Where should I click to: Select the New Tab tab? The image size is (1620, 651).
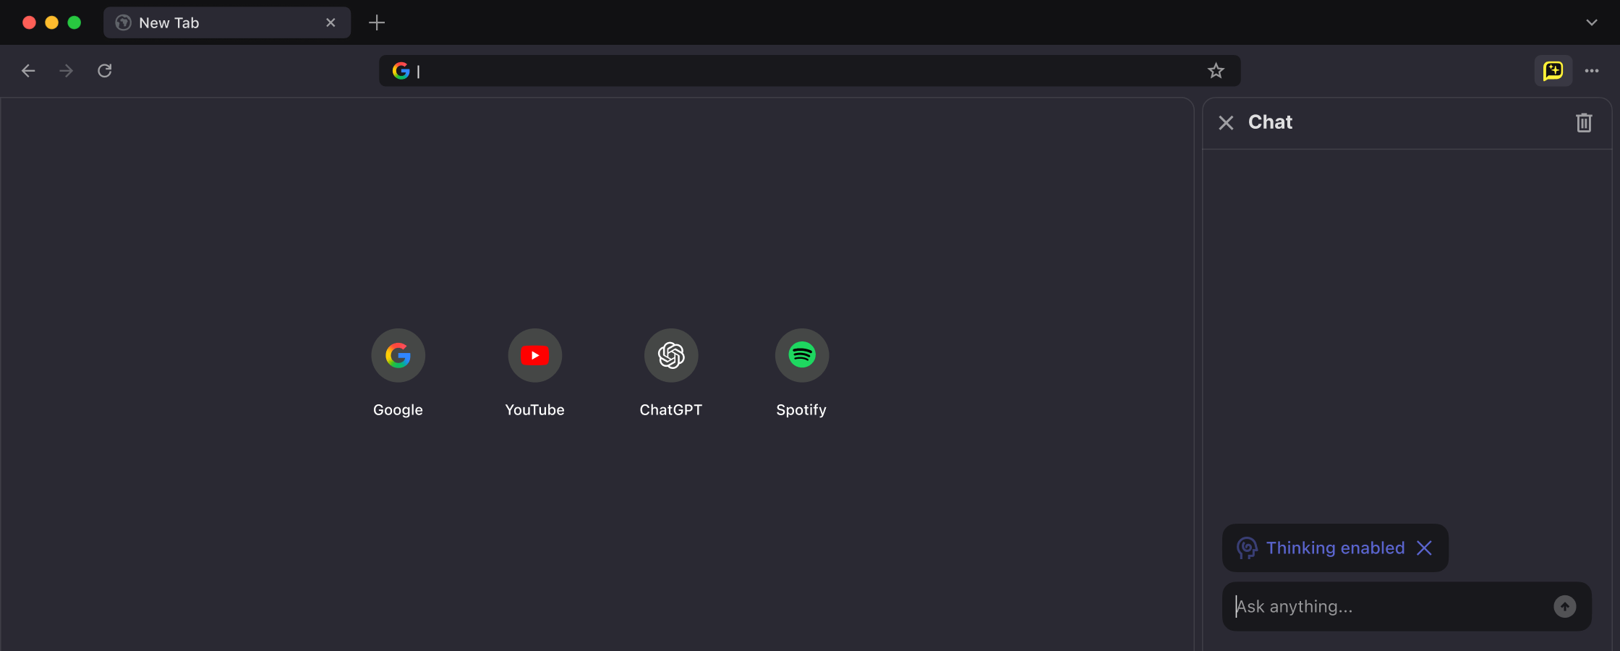(227, 23)
